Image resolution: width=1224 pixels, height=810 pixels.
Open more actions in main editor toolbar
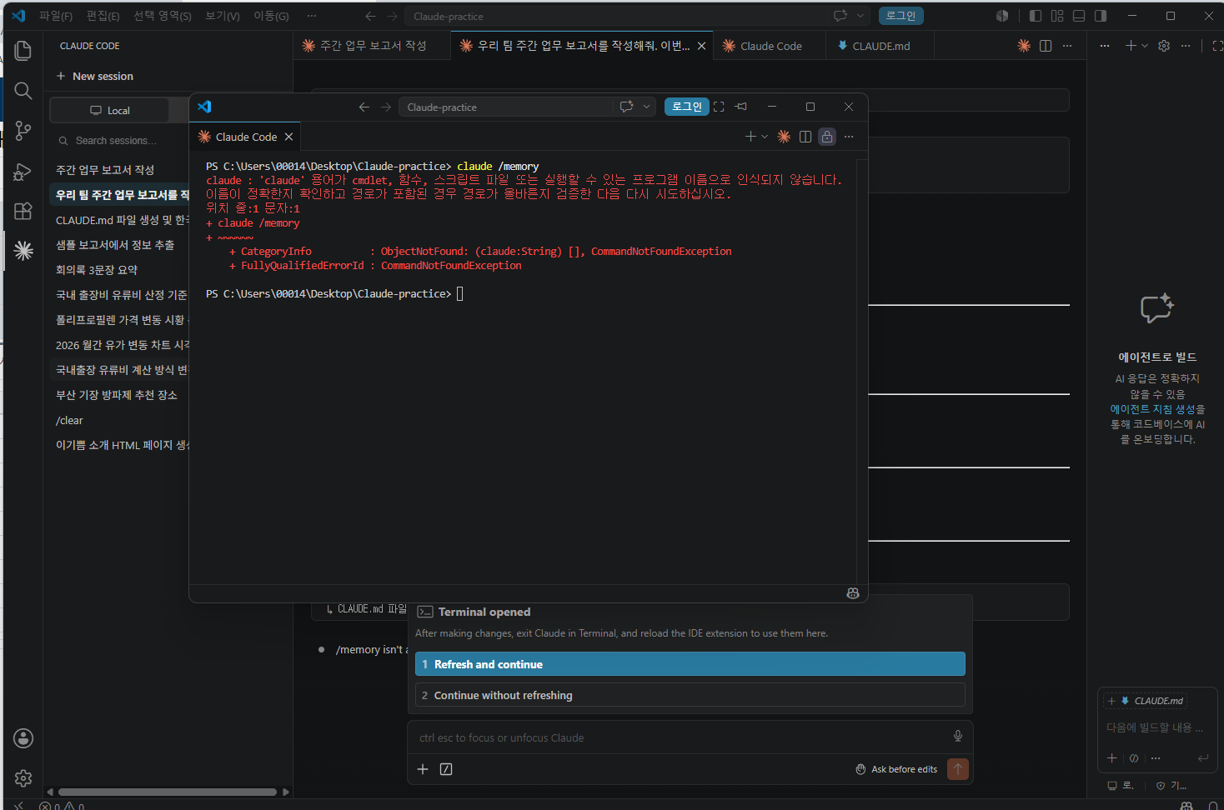[1067, 46]
